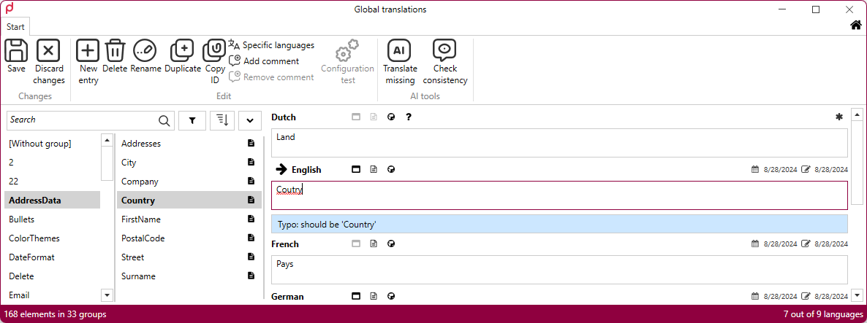
Task: Open the filter funnel button
Action: 192,120
